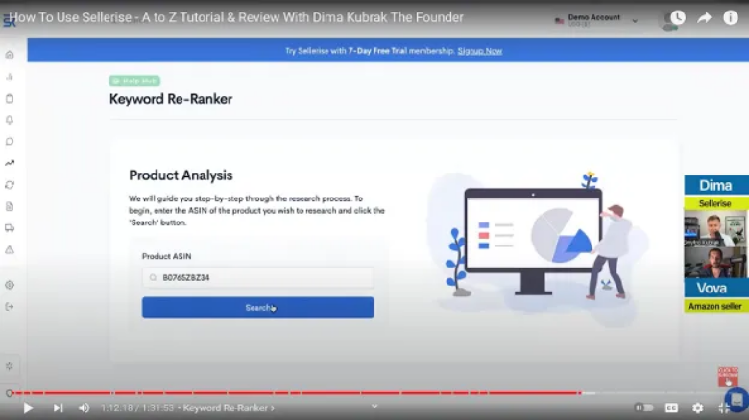
Task: Open the warning triangle alerts sidebar icon
Action: pos(10,249)
